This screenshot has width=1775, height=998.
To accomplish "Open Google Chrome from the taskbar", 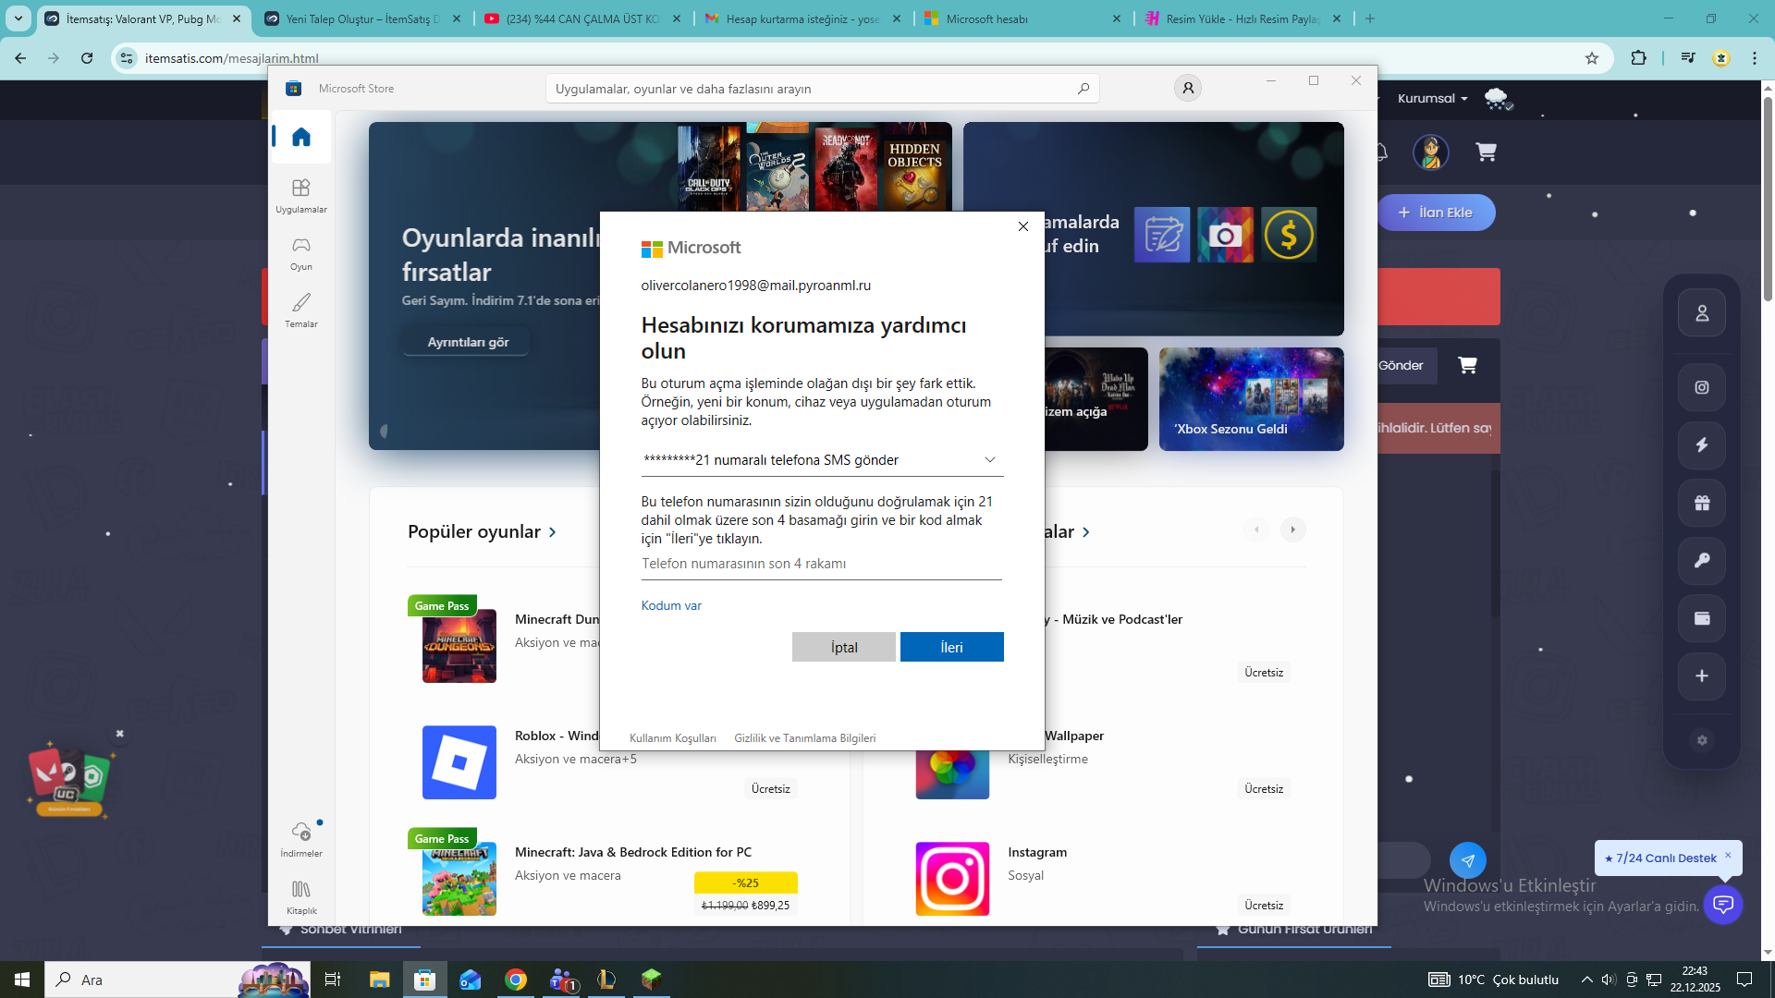I will (x=516, y=980).
